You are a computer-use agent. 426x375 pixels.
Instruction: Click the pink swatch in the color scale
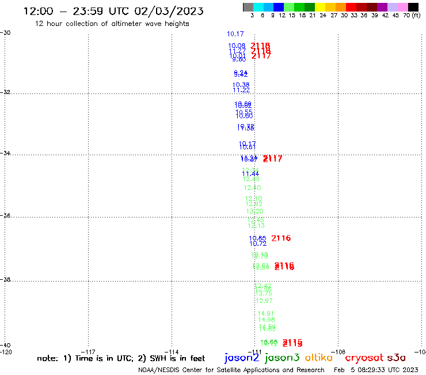(402, 7)
